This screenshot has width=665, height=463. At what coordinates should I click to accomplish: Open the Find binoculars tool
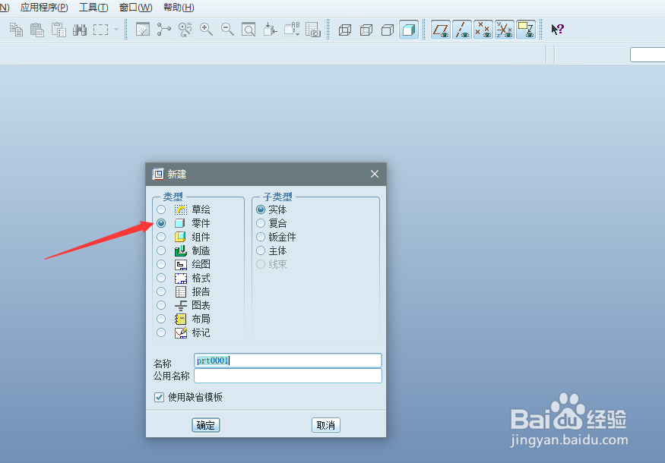80,30
